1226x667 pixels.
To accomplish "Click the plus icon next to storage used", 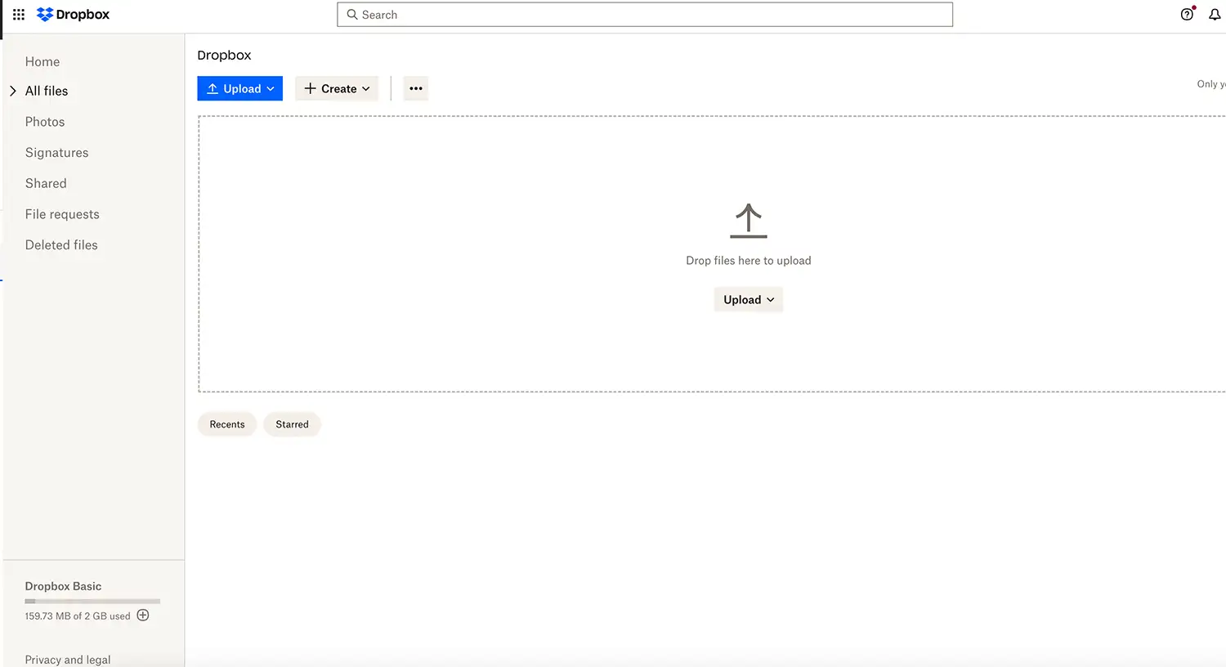I will pyautogui.click(x=143, y=616).
